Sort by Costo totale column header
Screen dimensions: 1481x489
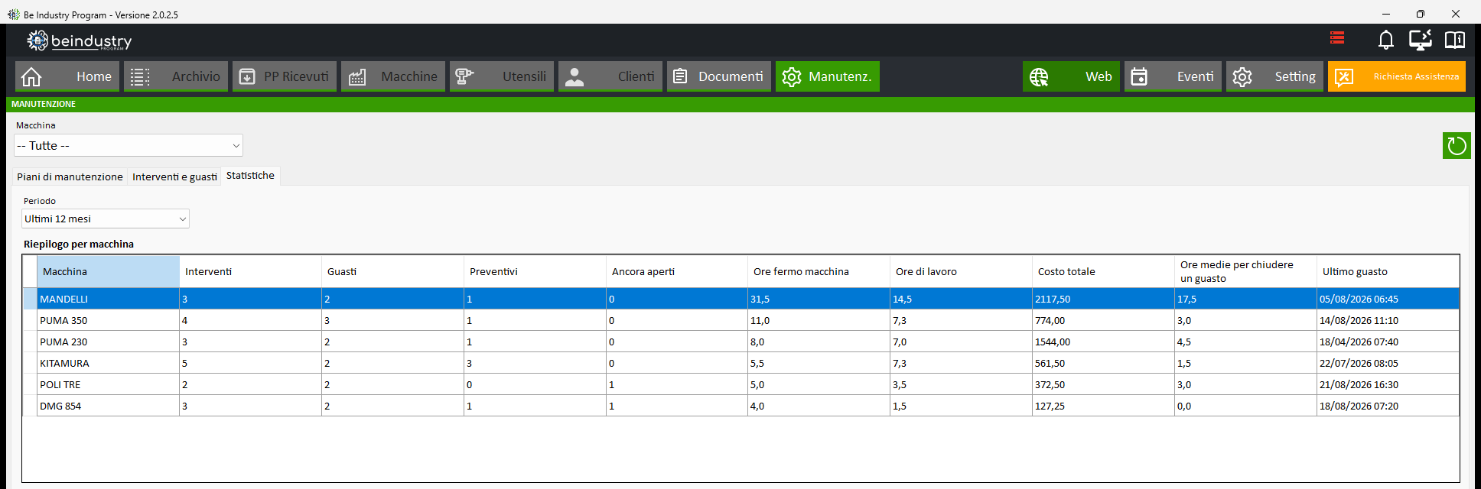coord(1104,271)
